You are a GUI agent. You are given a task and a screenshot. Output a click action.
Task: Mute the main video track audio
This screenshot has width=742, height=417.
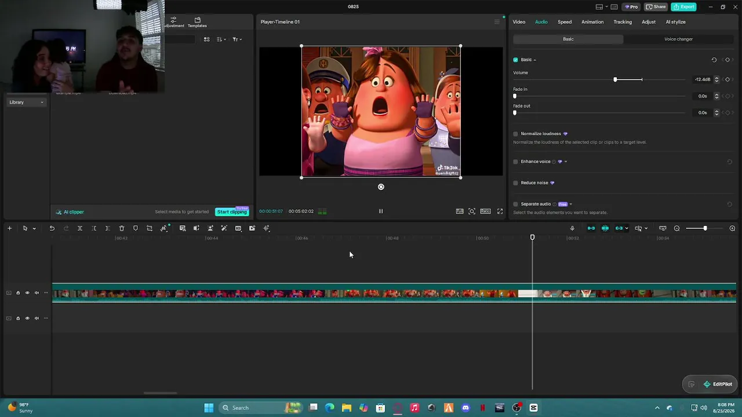(37, 293)
